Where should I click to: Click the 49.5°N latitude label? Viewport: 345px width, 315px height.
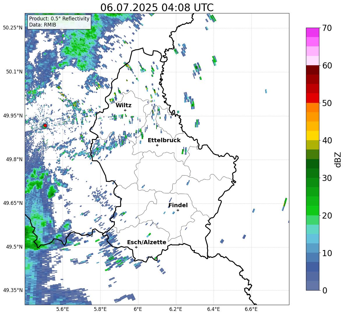[14, 247]
